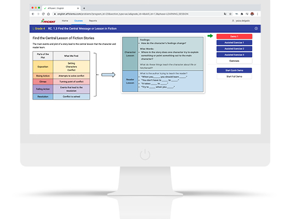Bookmark this page with the star icon
This screenshot has height=219, width=291.
point(230,14)
